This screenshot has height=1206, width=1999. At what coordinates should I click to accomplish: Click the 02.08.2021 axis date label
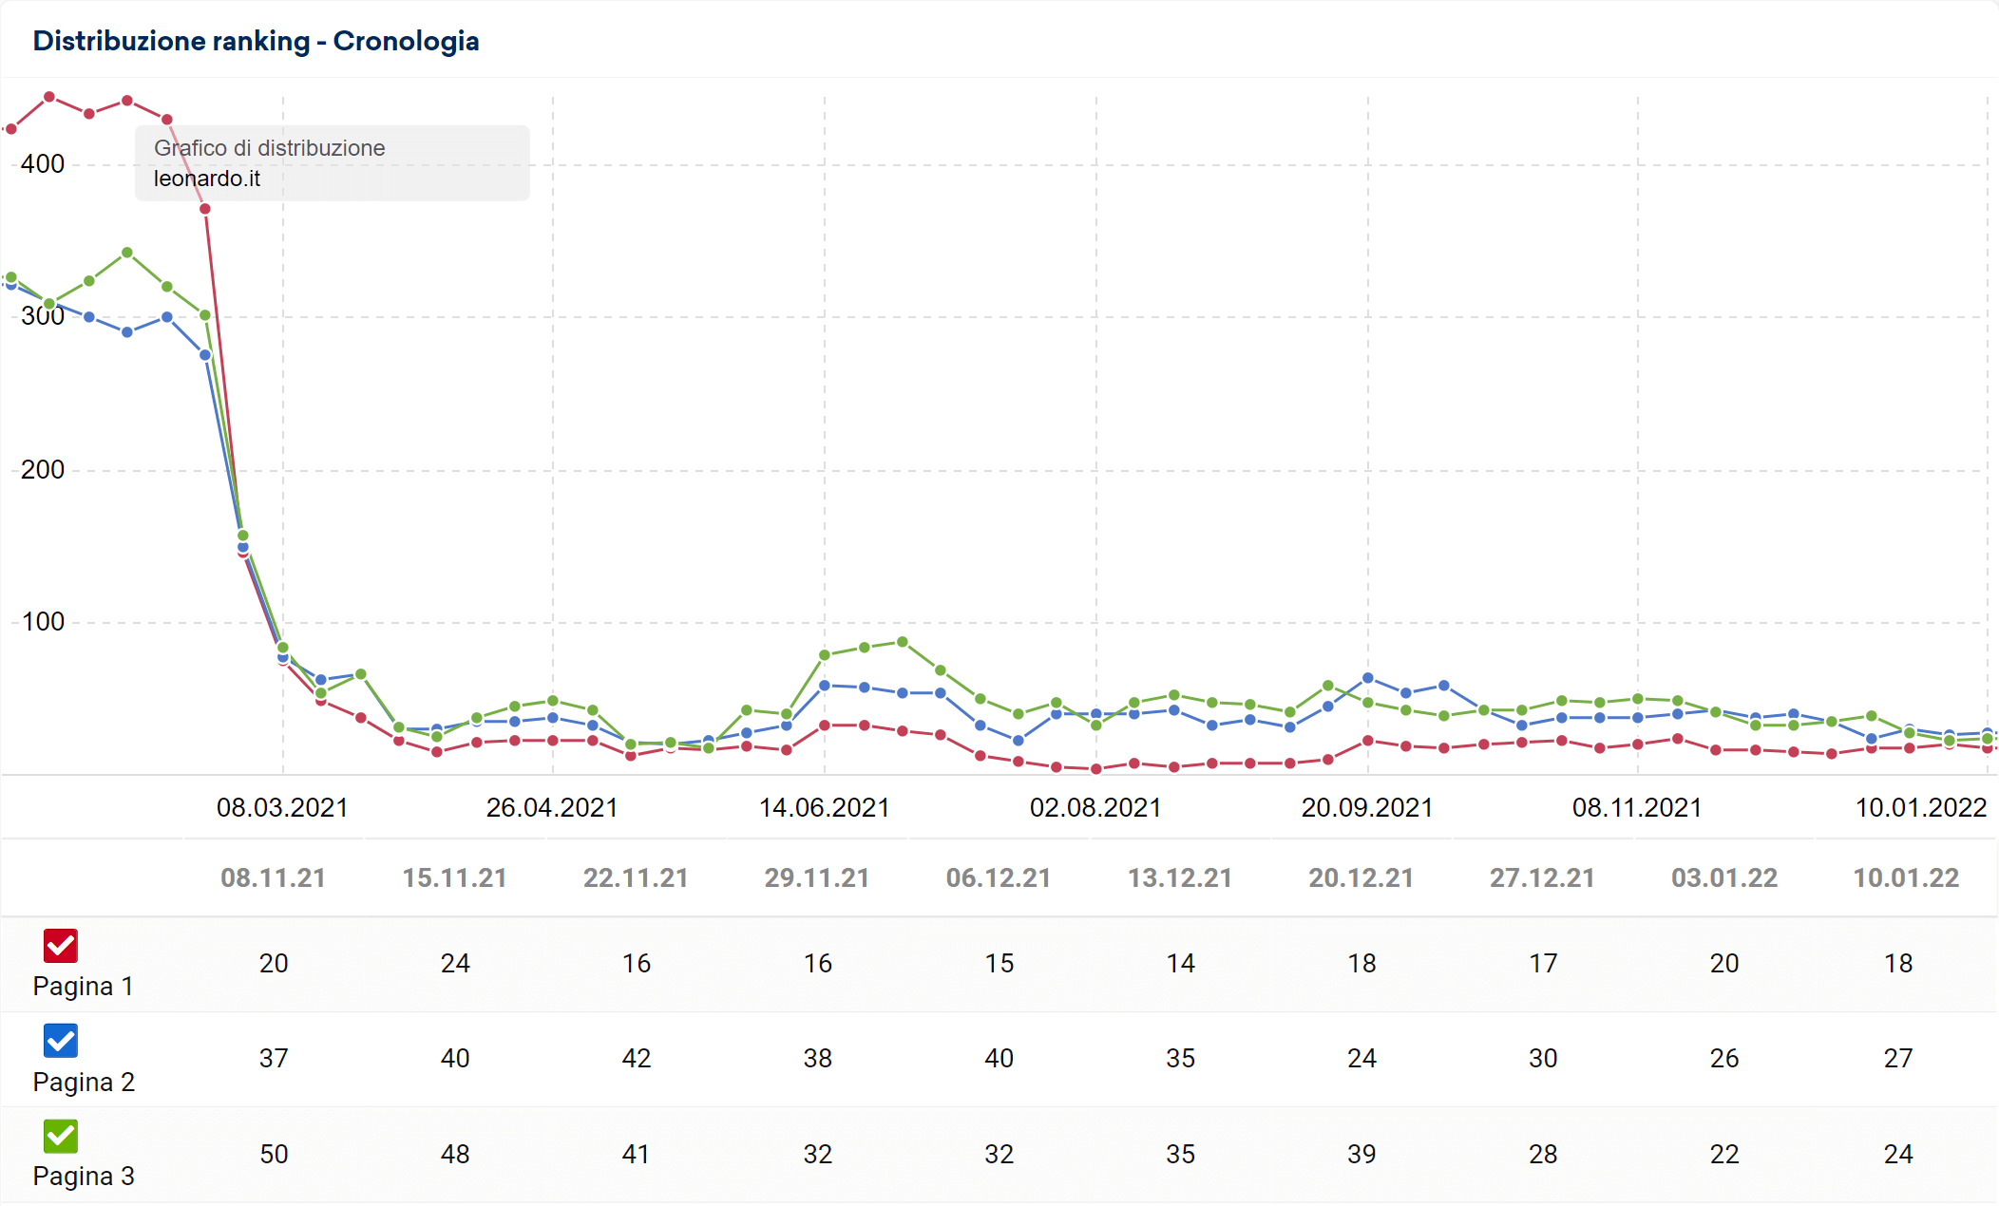[1095, 808]
